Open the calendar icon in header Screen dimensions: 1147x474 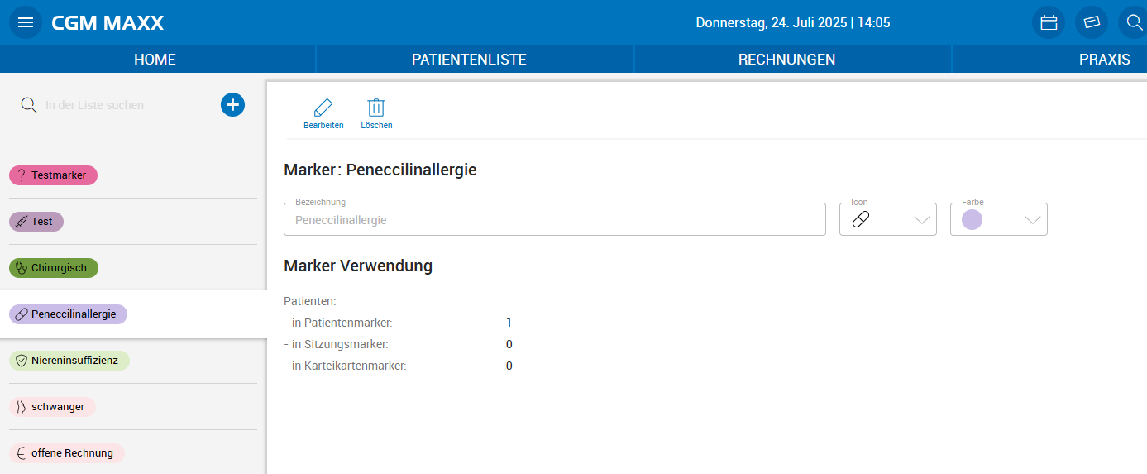pos(1049,22)
